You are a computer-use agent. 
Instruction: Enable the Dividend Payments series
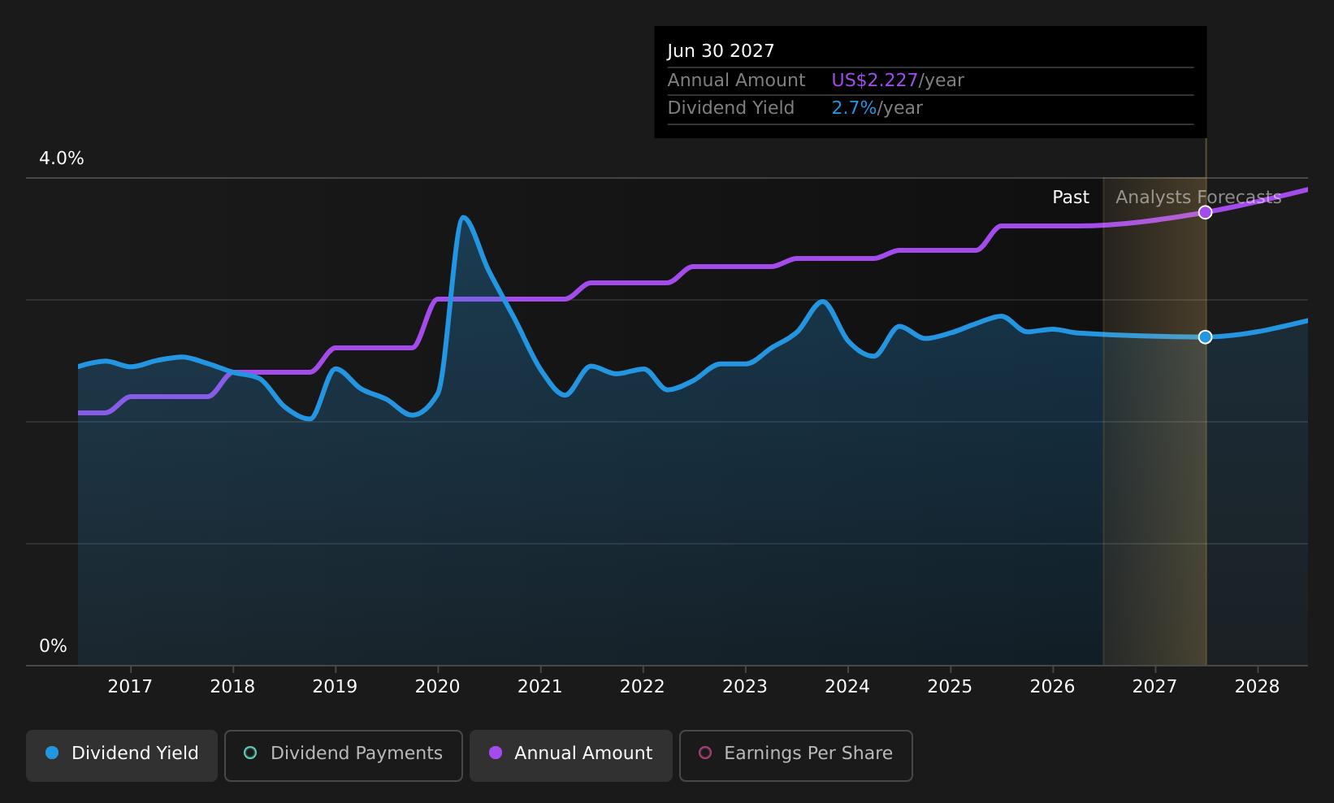[344, 756]
